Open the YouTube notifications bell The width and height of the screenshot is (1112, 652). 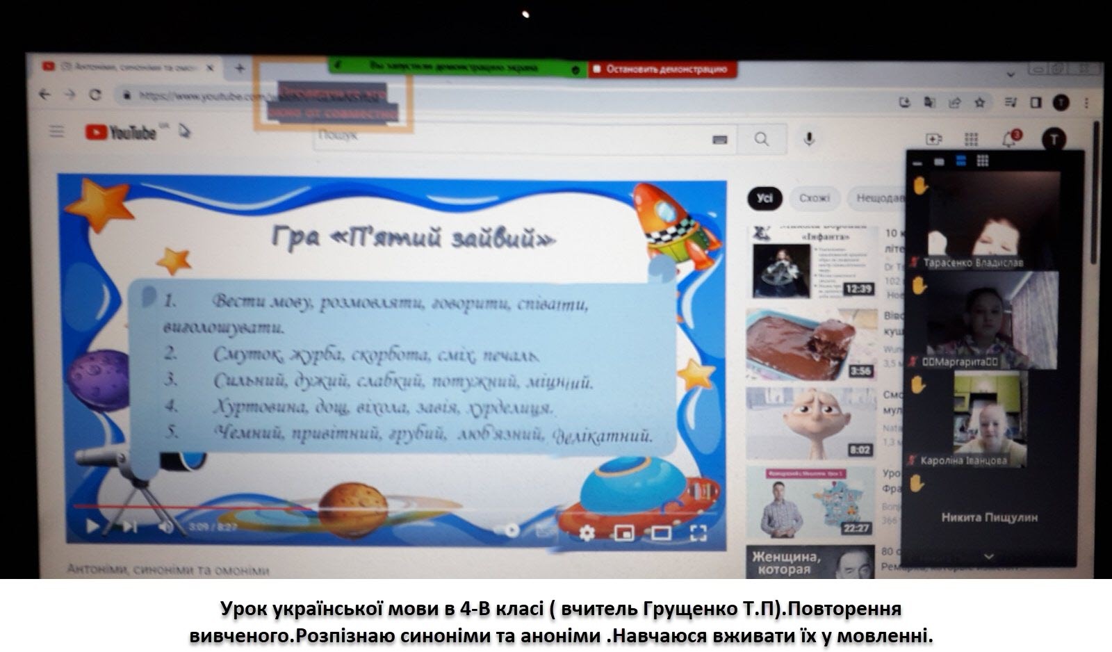point(1010,139)
